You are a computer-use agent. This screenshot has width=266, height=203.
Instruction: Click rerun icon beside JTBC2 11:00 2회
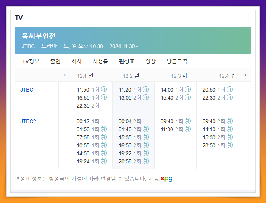click(188, 129)
